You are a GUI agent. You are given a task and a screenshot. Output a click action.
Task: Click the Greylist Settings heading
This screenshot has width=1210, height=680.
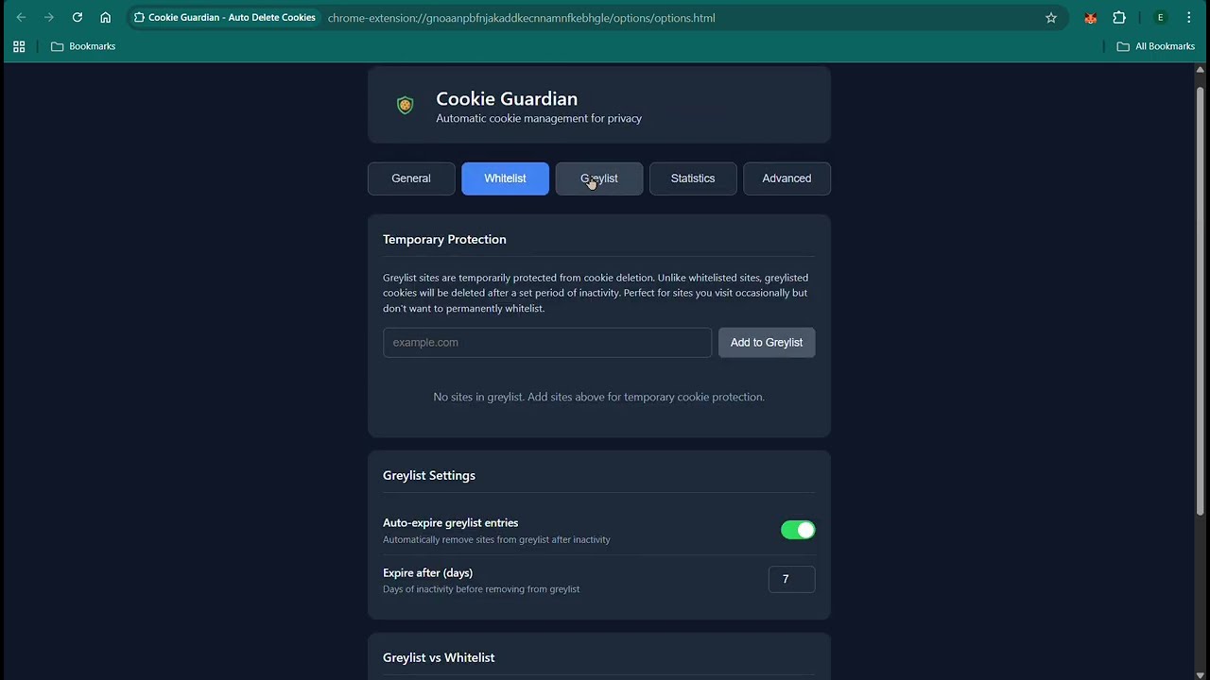pos(429,475)
